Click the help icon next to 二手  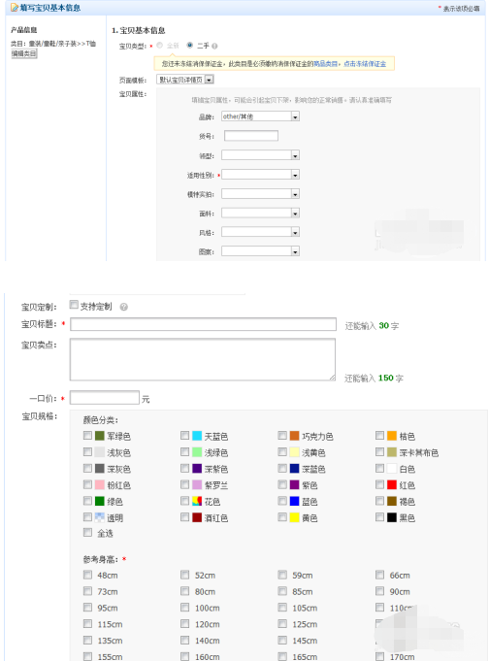click(x=214, y=46)
